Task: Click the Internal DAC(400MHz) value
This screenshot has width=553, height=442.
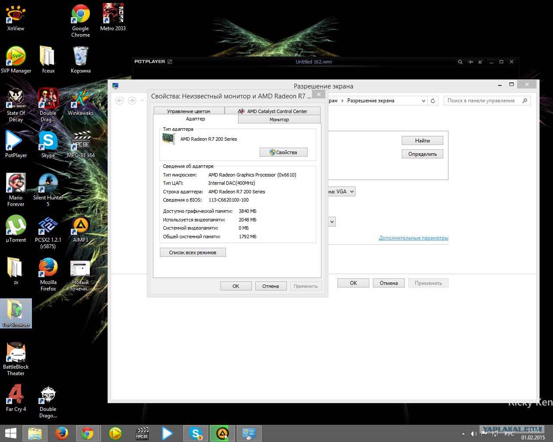Action: [232, 183]
